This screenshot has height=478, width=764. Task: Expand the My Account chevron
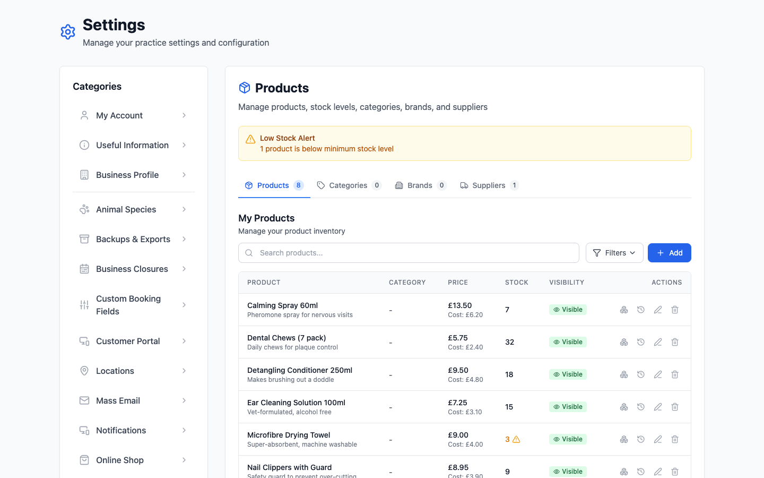click(x=184, y=115)
